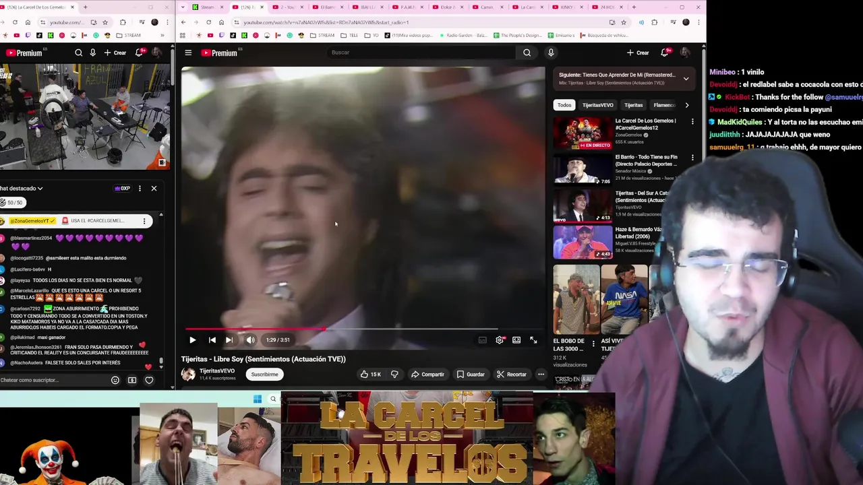The image size is (863, 485).
Task: Select the Tijeritas filter chip
Action: point(633,105)
